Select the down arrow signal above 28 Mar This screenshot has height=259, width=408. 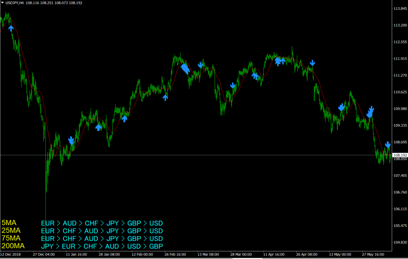(233, 85)
